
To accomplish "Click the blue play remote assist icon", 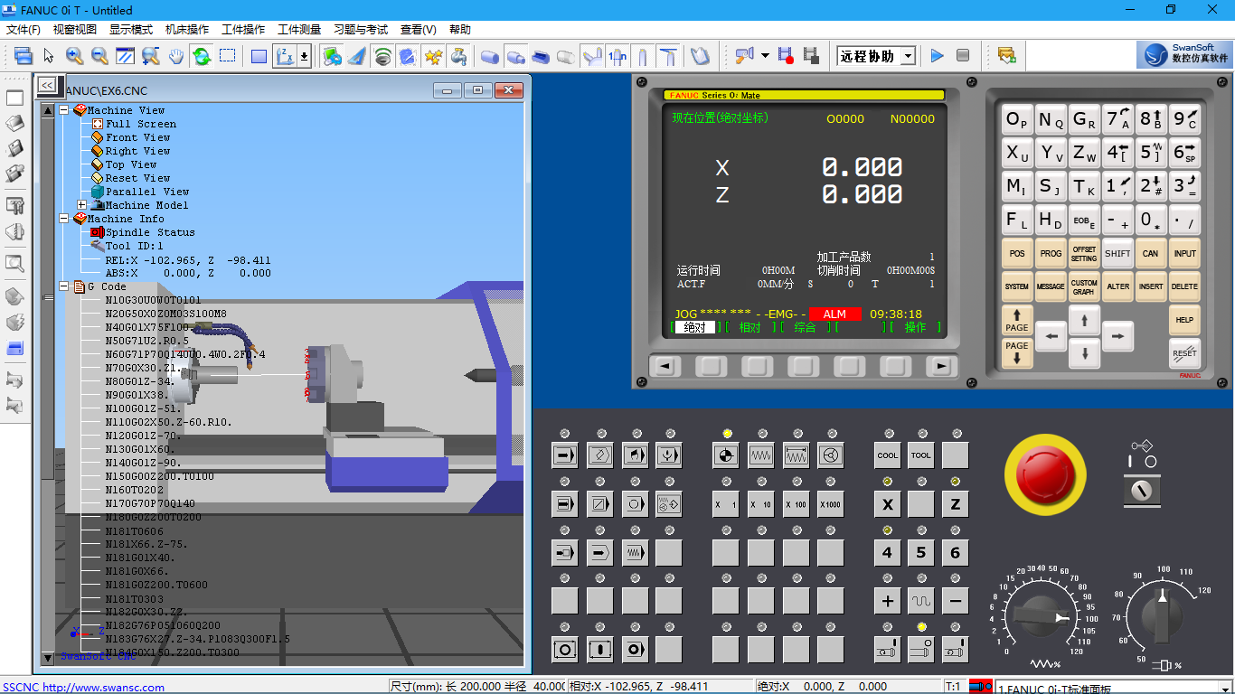I will (937, 56).
